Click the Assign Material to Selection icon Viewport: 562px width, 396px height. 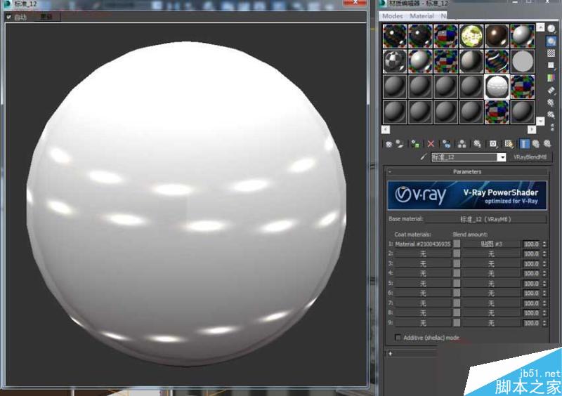pos(417,143)
